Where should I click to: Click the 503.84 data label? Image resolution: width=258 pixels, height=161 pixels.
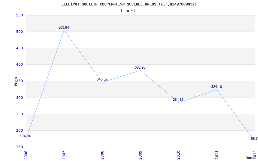pyautogui.click(x=64, y=27)
